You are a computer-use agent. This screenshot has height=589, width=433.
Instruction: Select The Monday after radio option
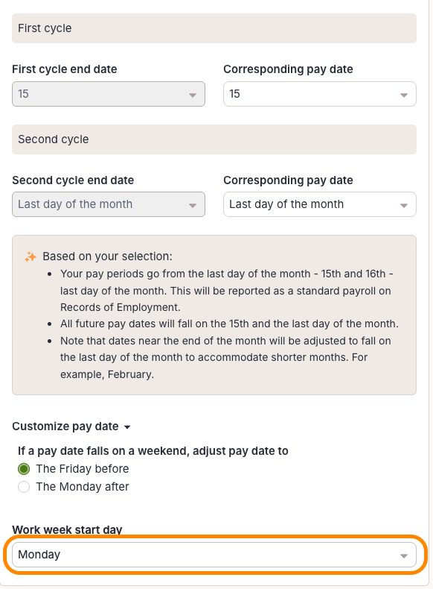click(24, 487)
